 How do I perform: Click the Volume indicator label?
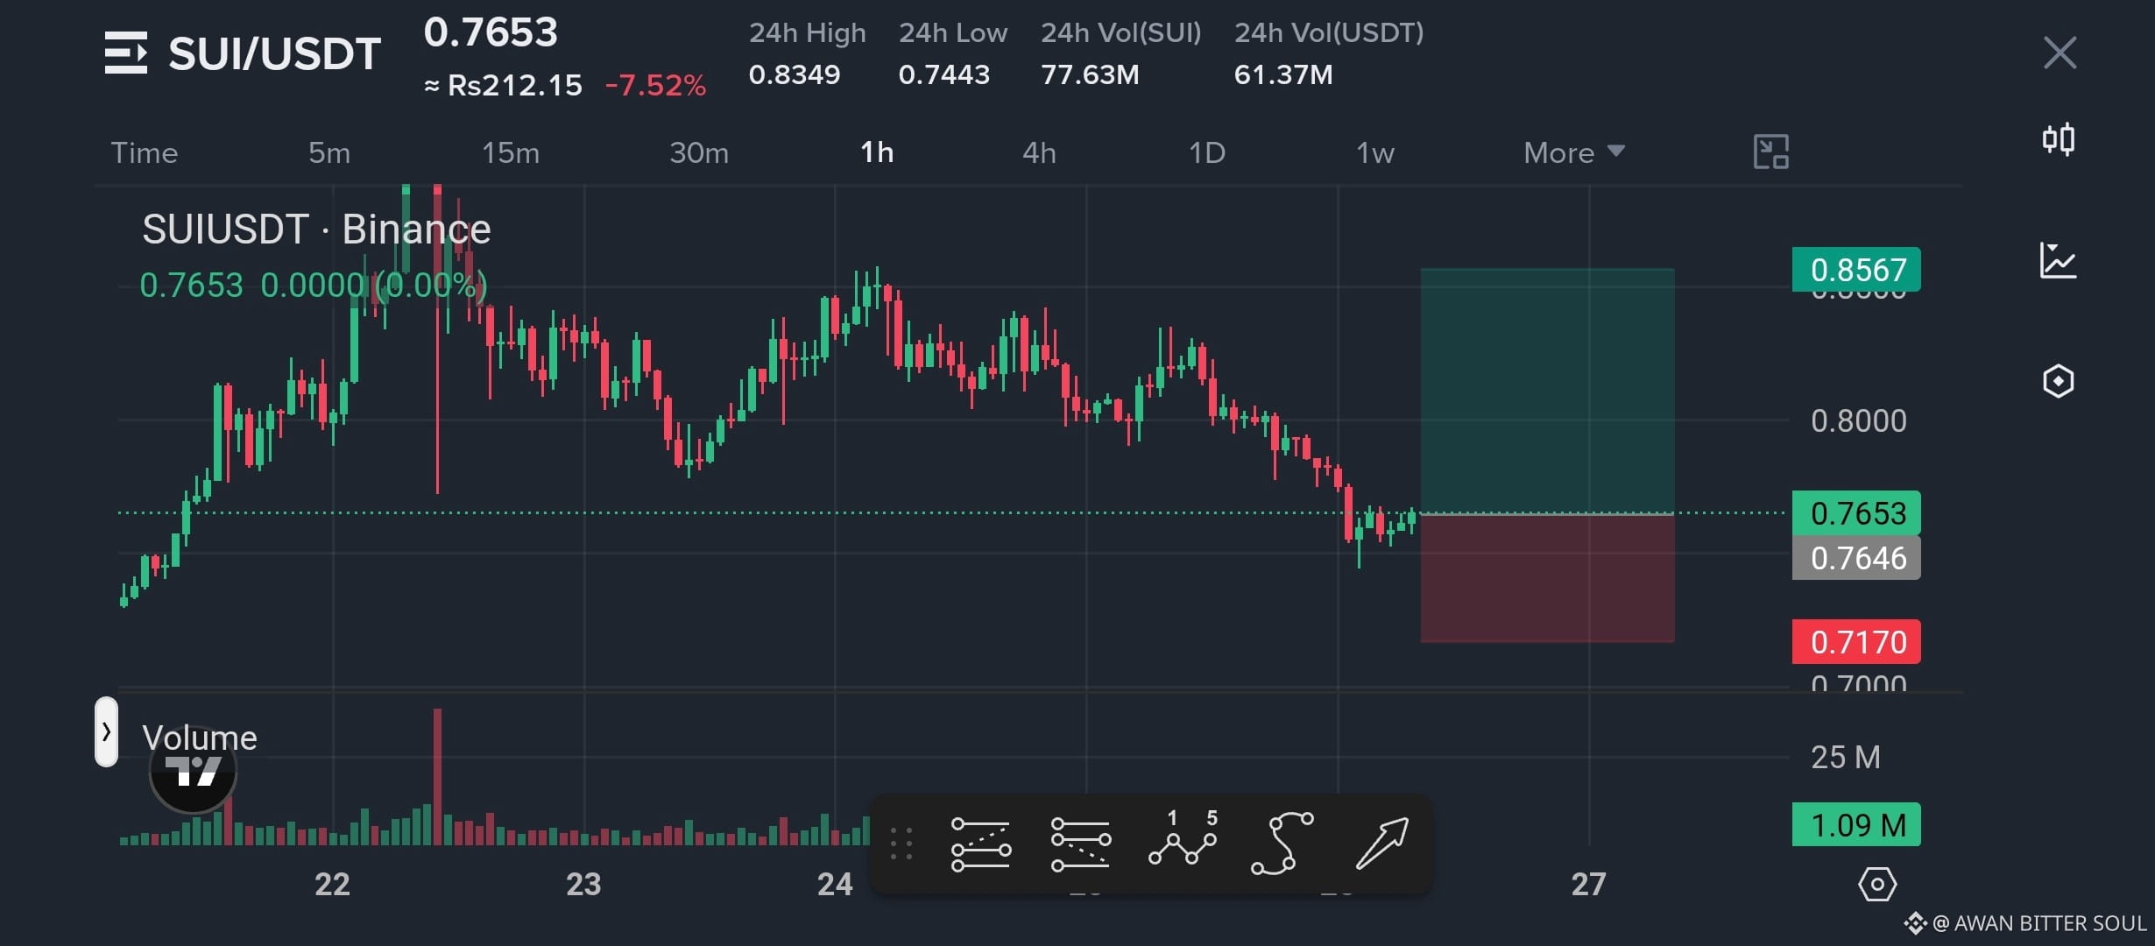click(200, 738)
